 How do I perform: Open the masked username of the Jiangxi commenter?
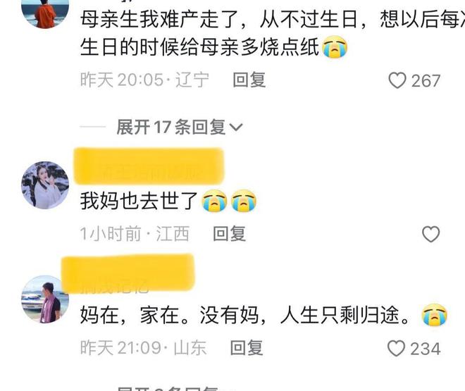tap(149, 166)
